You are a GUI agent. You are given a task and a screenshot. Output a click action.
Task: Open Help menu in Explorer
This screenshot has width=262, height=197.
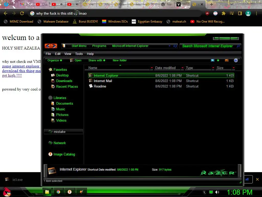(x=90, y=54)
